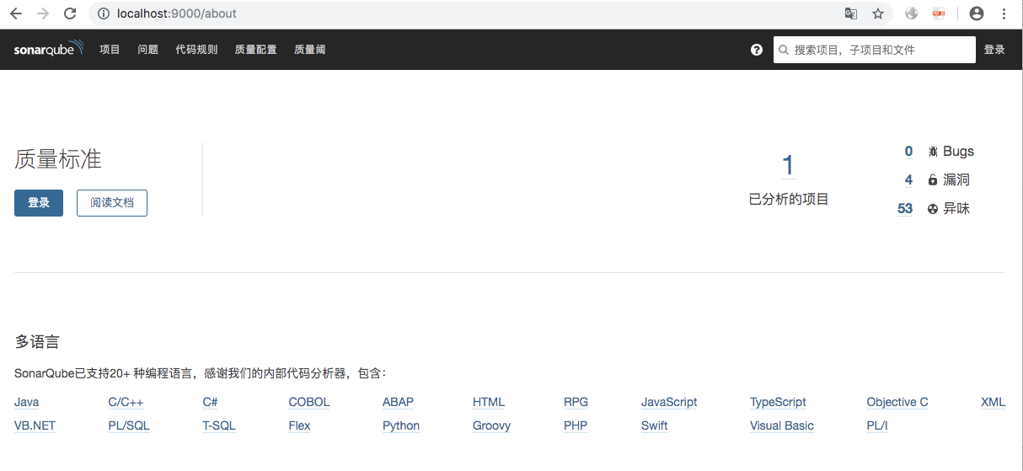Viewport: 1023px width, 471px height.
Task: Click the code smells count 53
Action: coord(905,209)
